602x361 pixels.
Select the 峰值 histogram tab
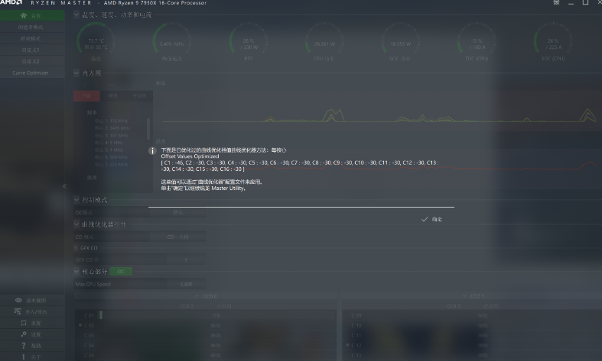coord(113,96)
